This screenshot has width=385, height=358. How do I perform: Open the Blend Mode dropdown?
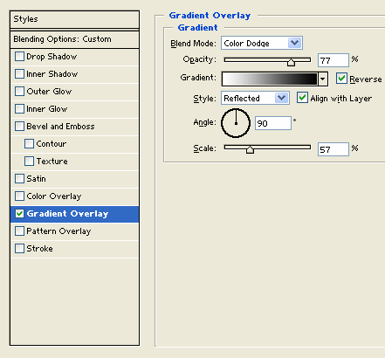coord(262,43)
